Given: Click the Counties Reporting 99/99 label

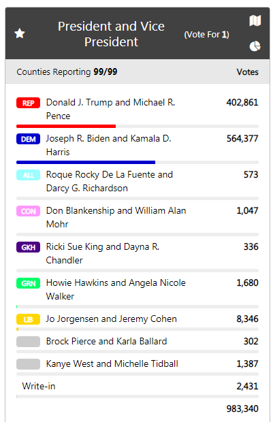Looking at the screenshot, I should click(x=67, y=72).
